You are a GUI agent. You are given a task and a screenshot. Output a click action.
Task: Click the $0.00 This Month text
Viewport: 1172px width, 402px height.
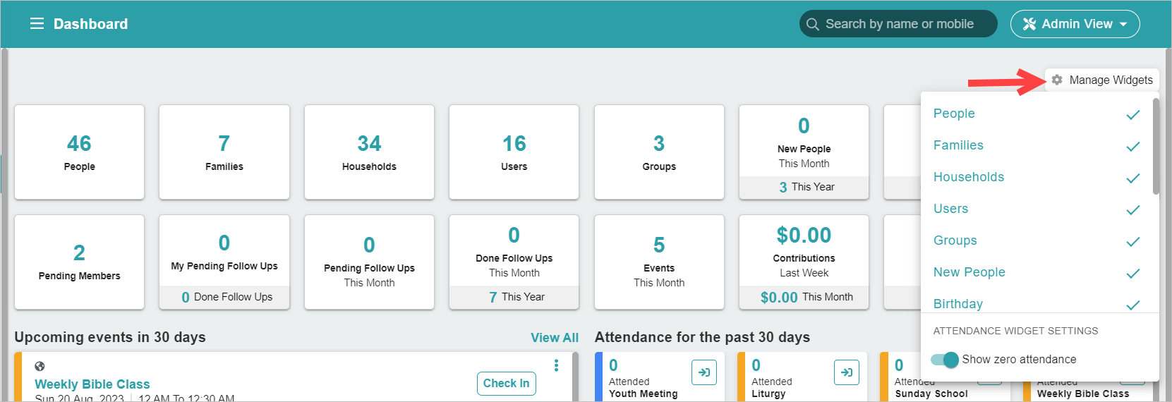pos(806,297)
